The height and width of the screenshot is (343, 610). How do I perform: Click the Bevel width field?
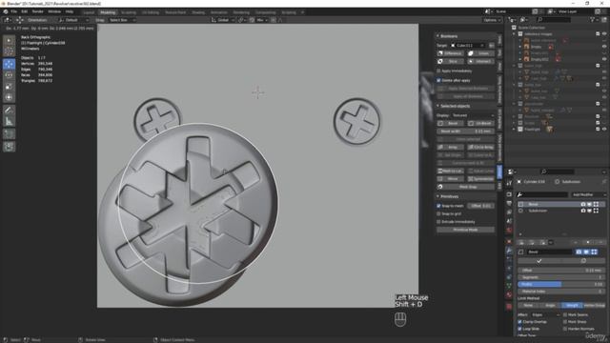pos(466,131)
